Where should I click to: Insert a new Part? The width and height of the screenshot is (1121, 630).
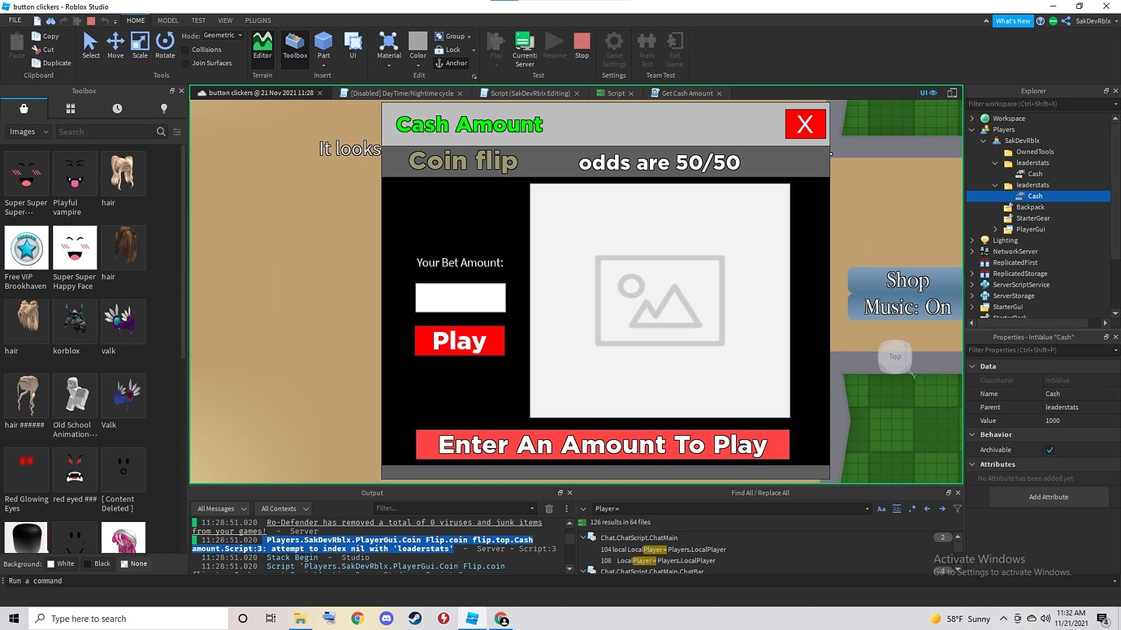323,46
